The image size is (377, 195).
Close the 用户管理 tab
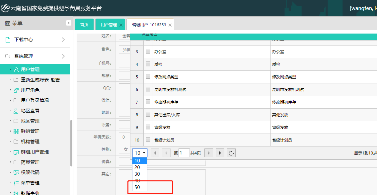[121, 25]
